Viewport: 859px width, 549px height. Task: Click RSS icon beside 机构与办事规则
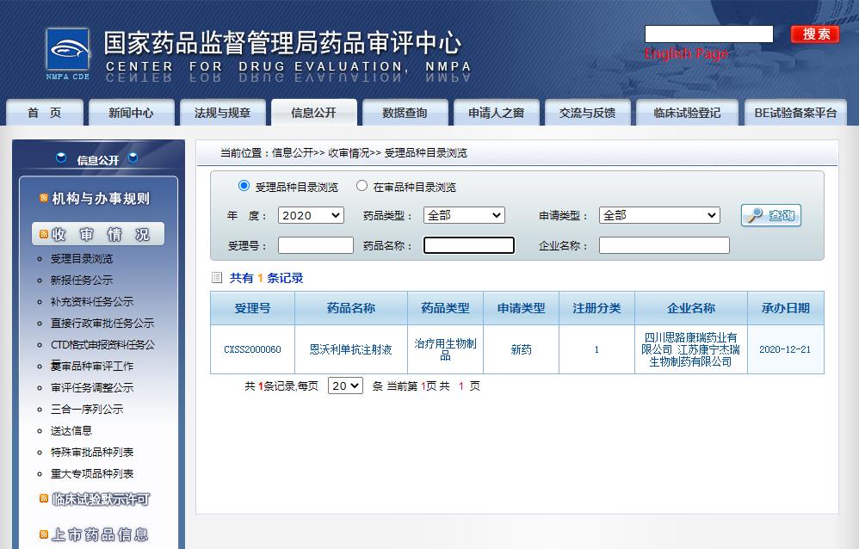(x=44, y=199)
